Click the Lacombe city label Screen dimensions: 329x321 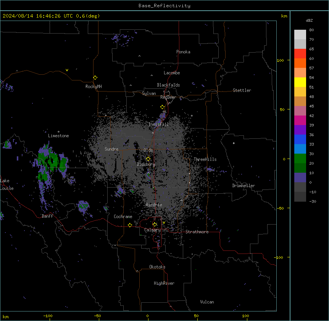[172, 73]
